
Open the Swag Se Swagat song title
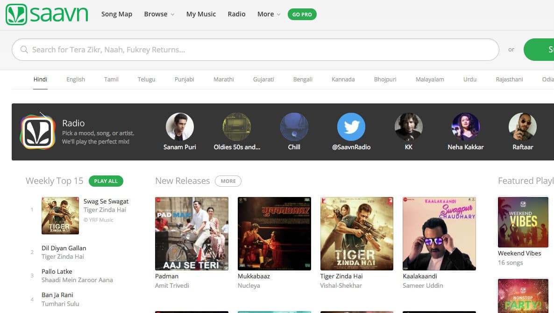click(x=106, y=201)
